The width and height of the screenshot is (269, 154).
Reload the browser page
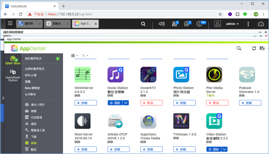coord(20,14)
